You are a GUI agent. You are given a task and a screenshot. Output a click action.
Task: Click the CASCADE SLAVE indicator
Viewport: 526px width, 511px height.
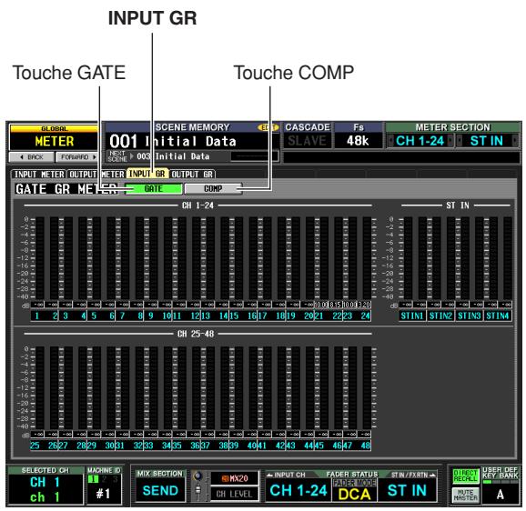pos(308,141)
